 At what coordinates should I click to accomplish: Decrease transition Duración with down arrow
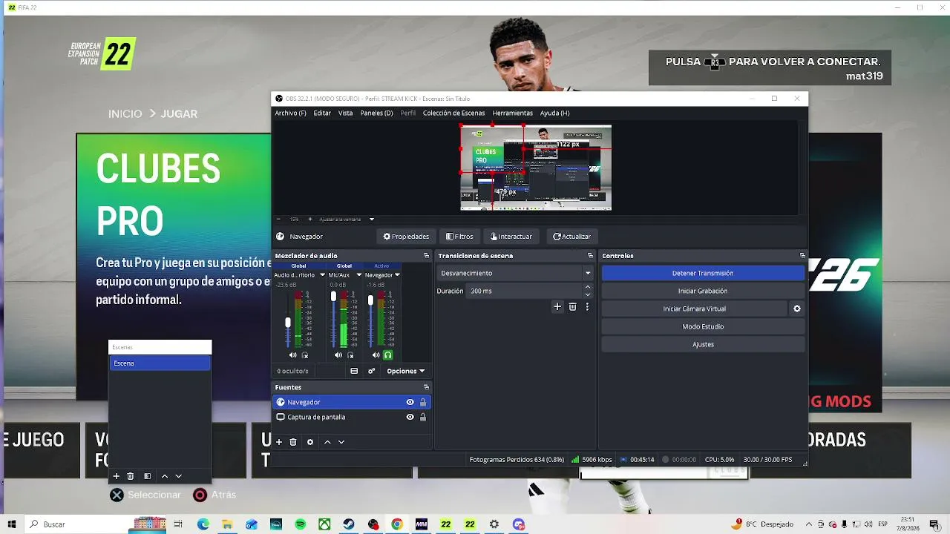tap(588, 294)
